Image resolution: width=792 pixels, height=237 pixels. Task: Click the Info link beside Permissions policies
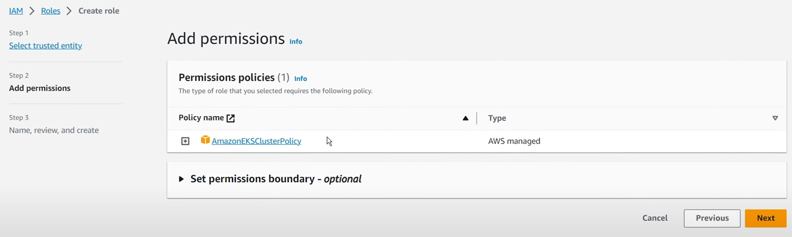pos(301,79)
